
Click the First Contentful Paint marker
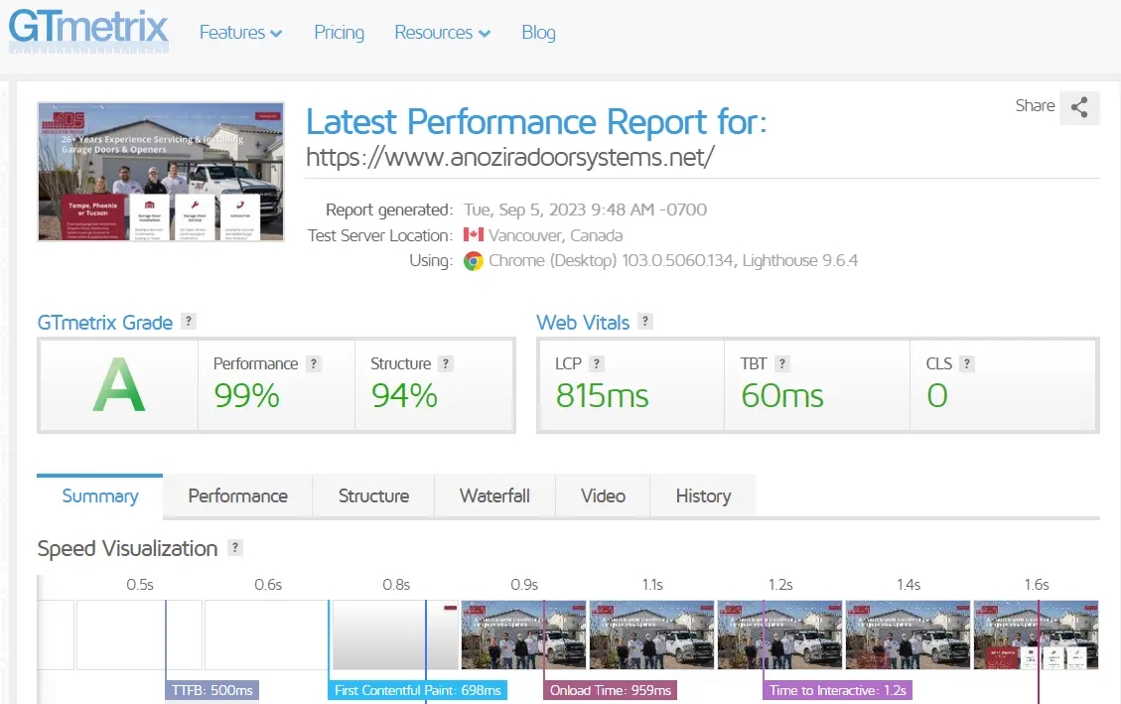(417, 690)
